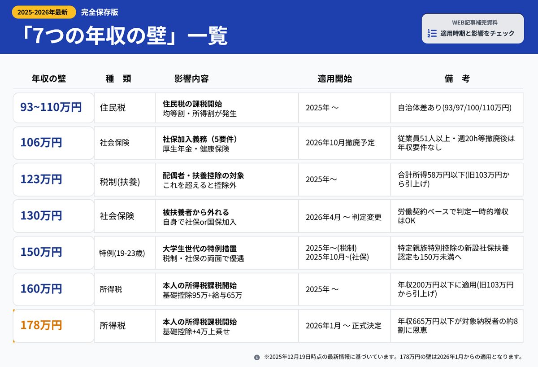Image resolution: width=538 pixels, height=367 pixels.
Task: Select the 税制(扶養) type cell
Action: (120, 182)
